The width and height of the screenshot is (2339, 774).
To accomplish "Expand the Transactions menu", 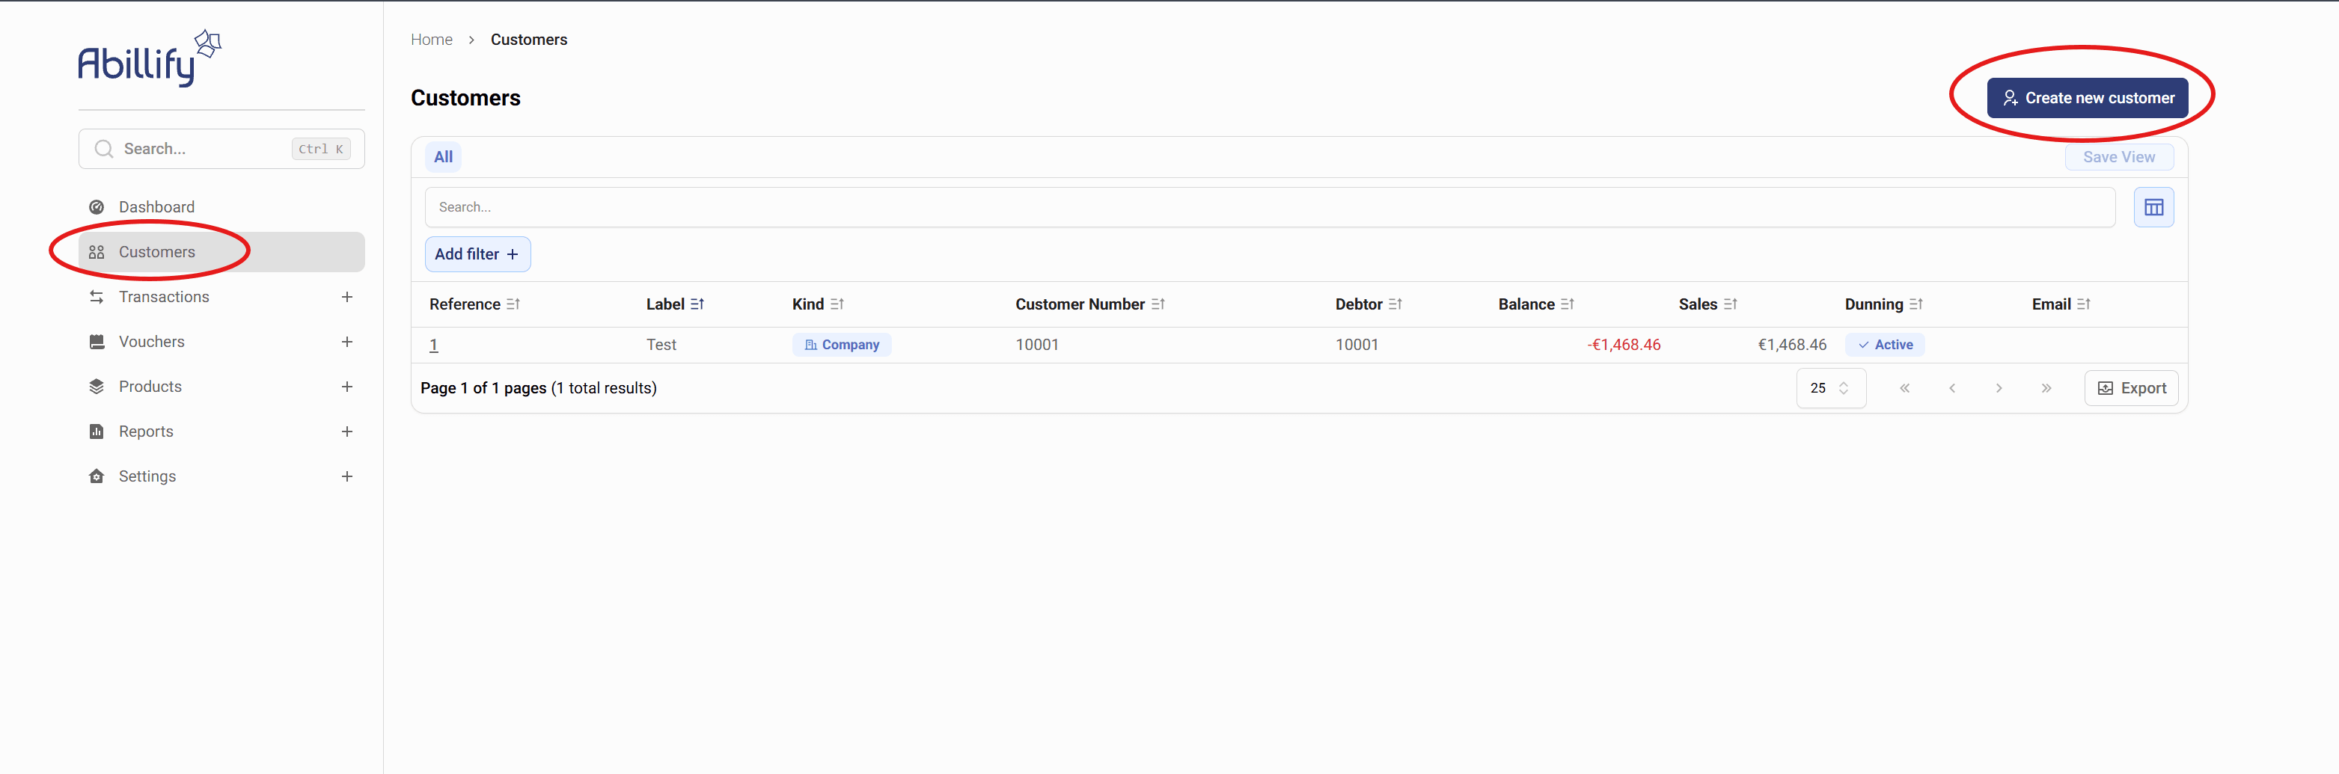I will click(x=347, y=298).
